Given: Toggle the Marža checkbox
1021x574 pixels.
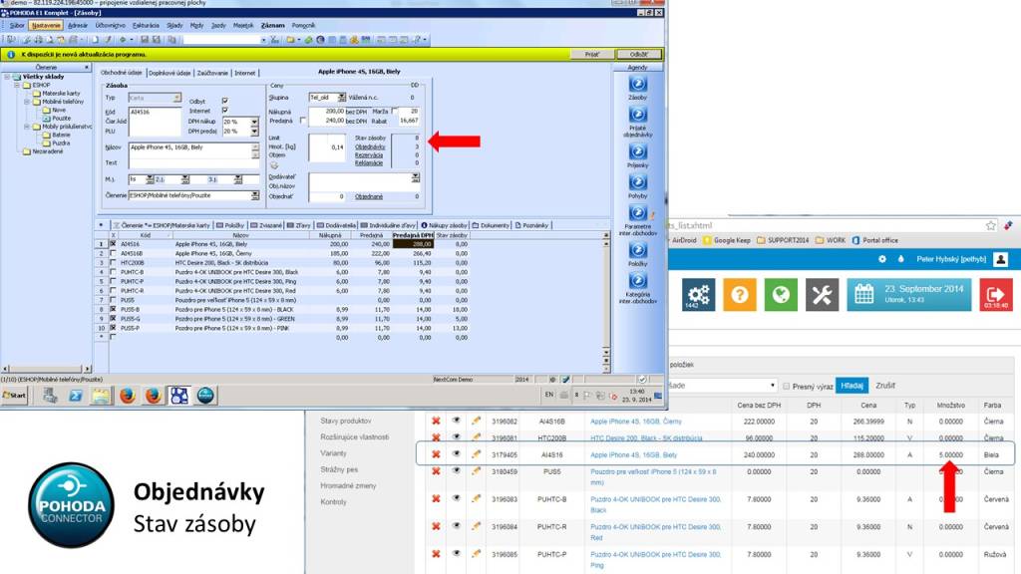Looking at the screenshot, I should tap(395, 112).
